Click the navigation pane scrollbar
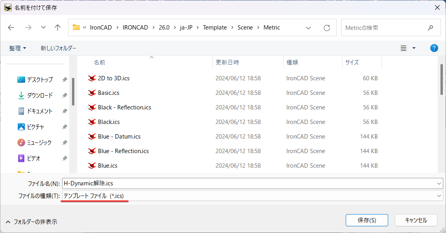 [x=73, y=92]
